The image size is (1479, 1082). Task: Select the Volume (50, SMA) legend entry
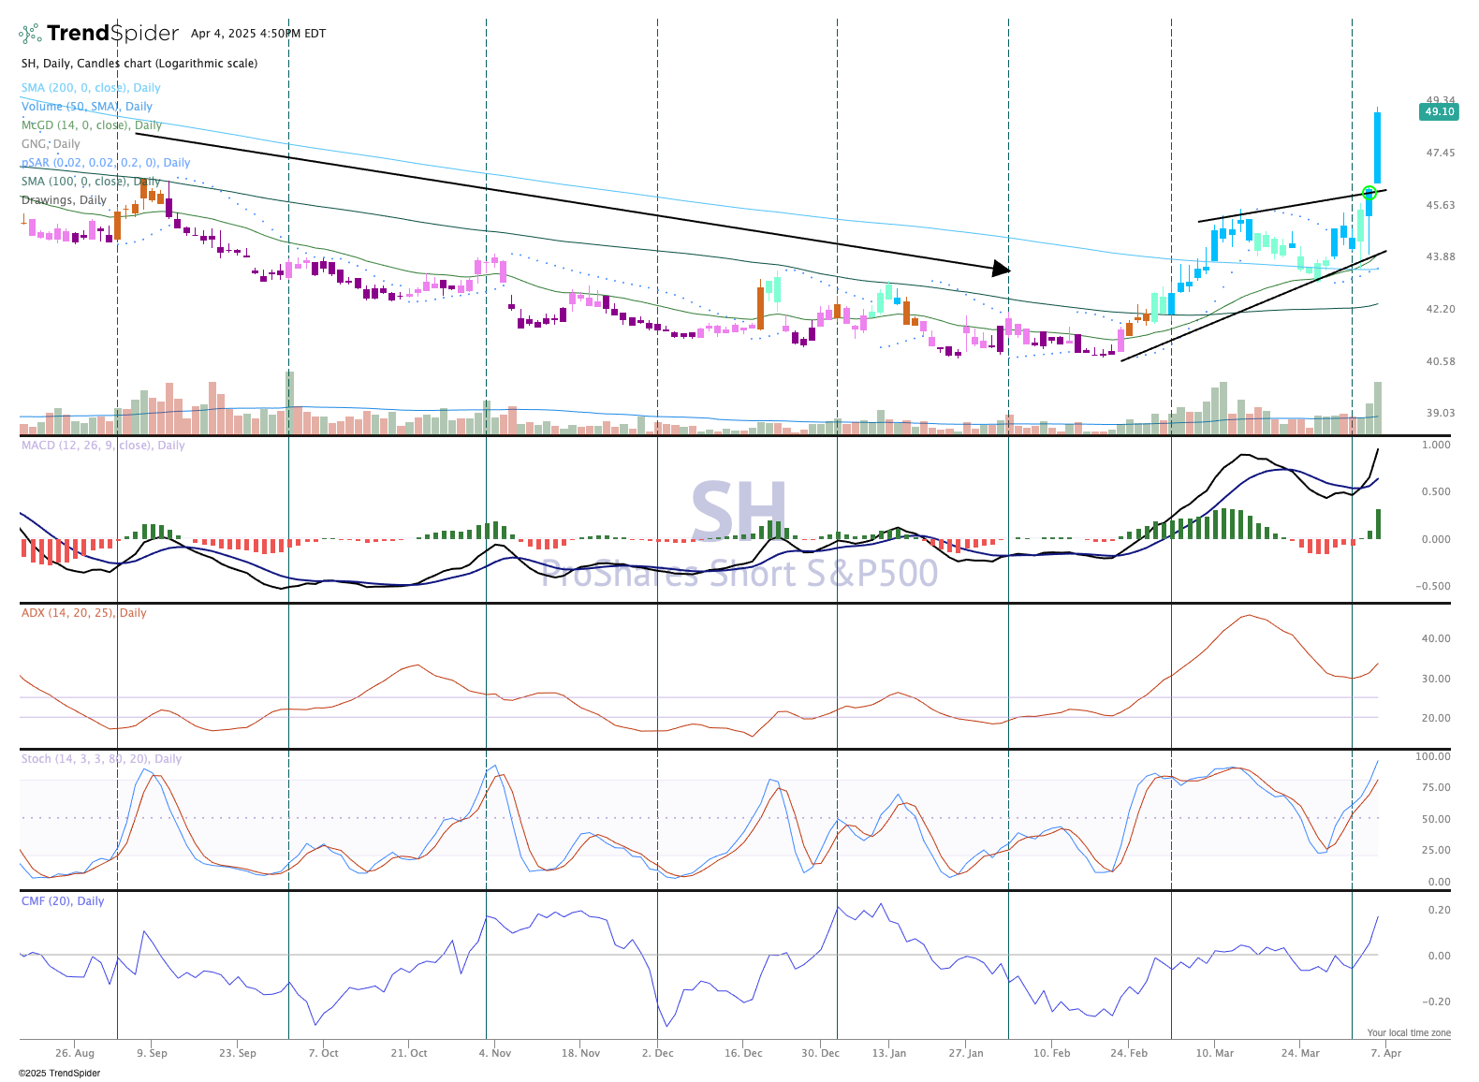click(87, 107)
